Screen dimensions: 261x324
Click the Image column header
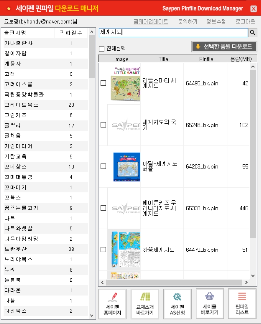click(121, 59)
